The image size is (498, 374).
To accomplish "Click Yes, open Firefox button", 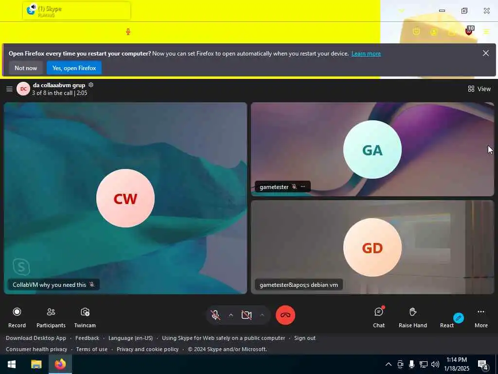I will [x=74, y=68].
